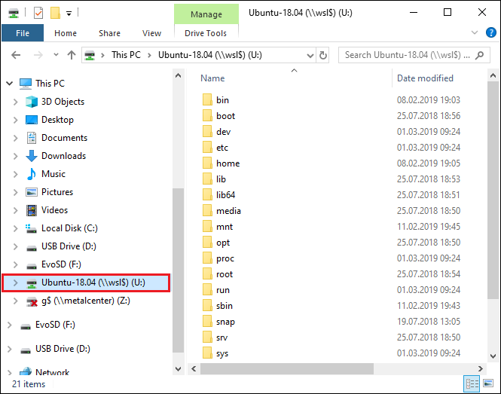Go forward with the Forward arrow
The image size is (501, 394).
(38, 55)
